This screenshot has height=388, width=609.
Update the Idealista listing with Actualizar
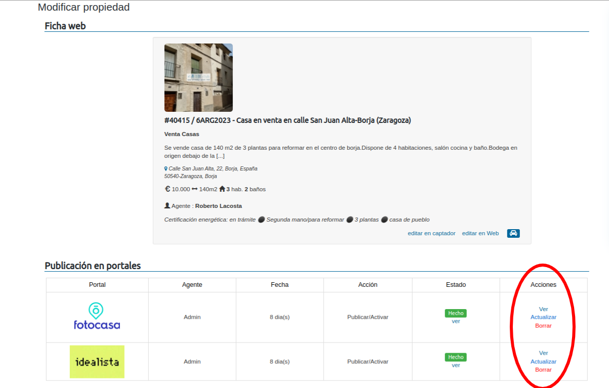pyautogui.click(x=543, y=362)
